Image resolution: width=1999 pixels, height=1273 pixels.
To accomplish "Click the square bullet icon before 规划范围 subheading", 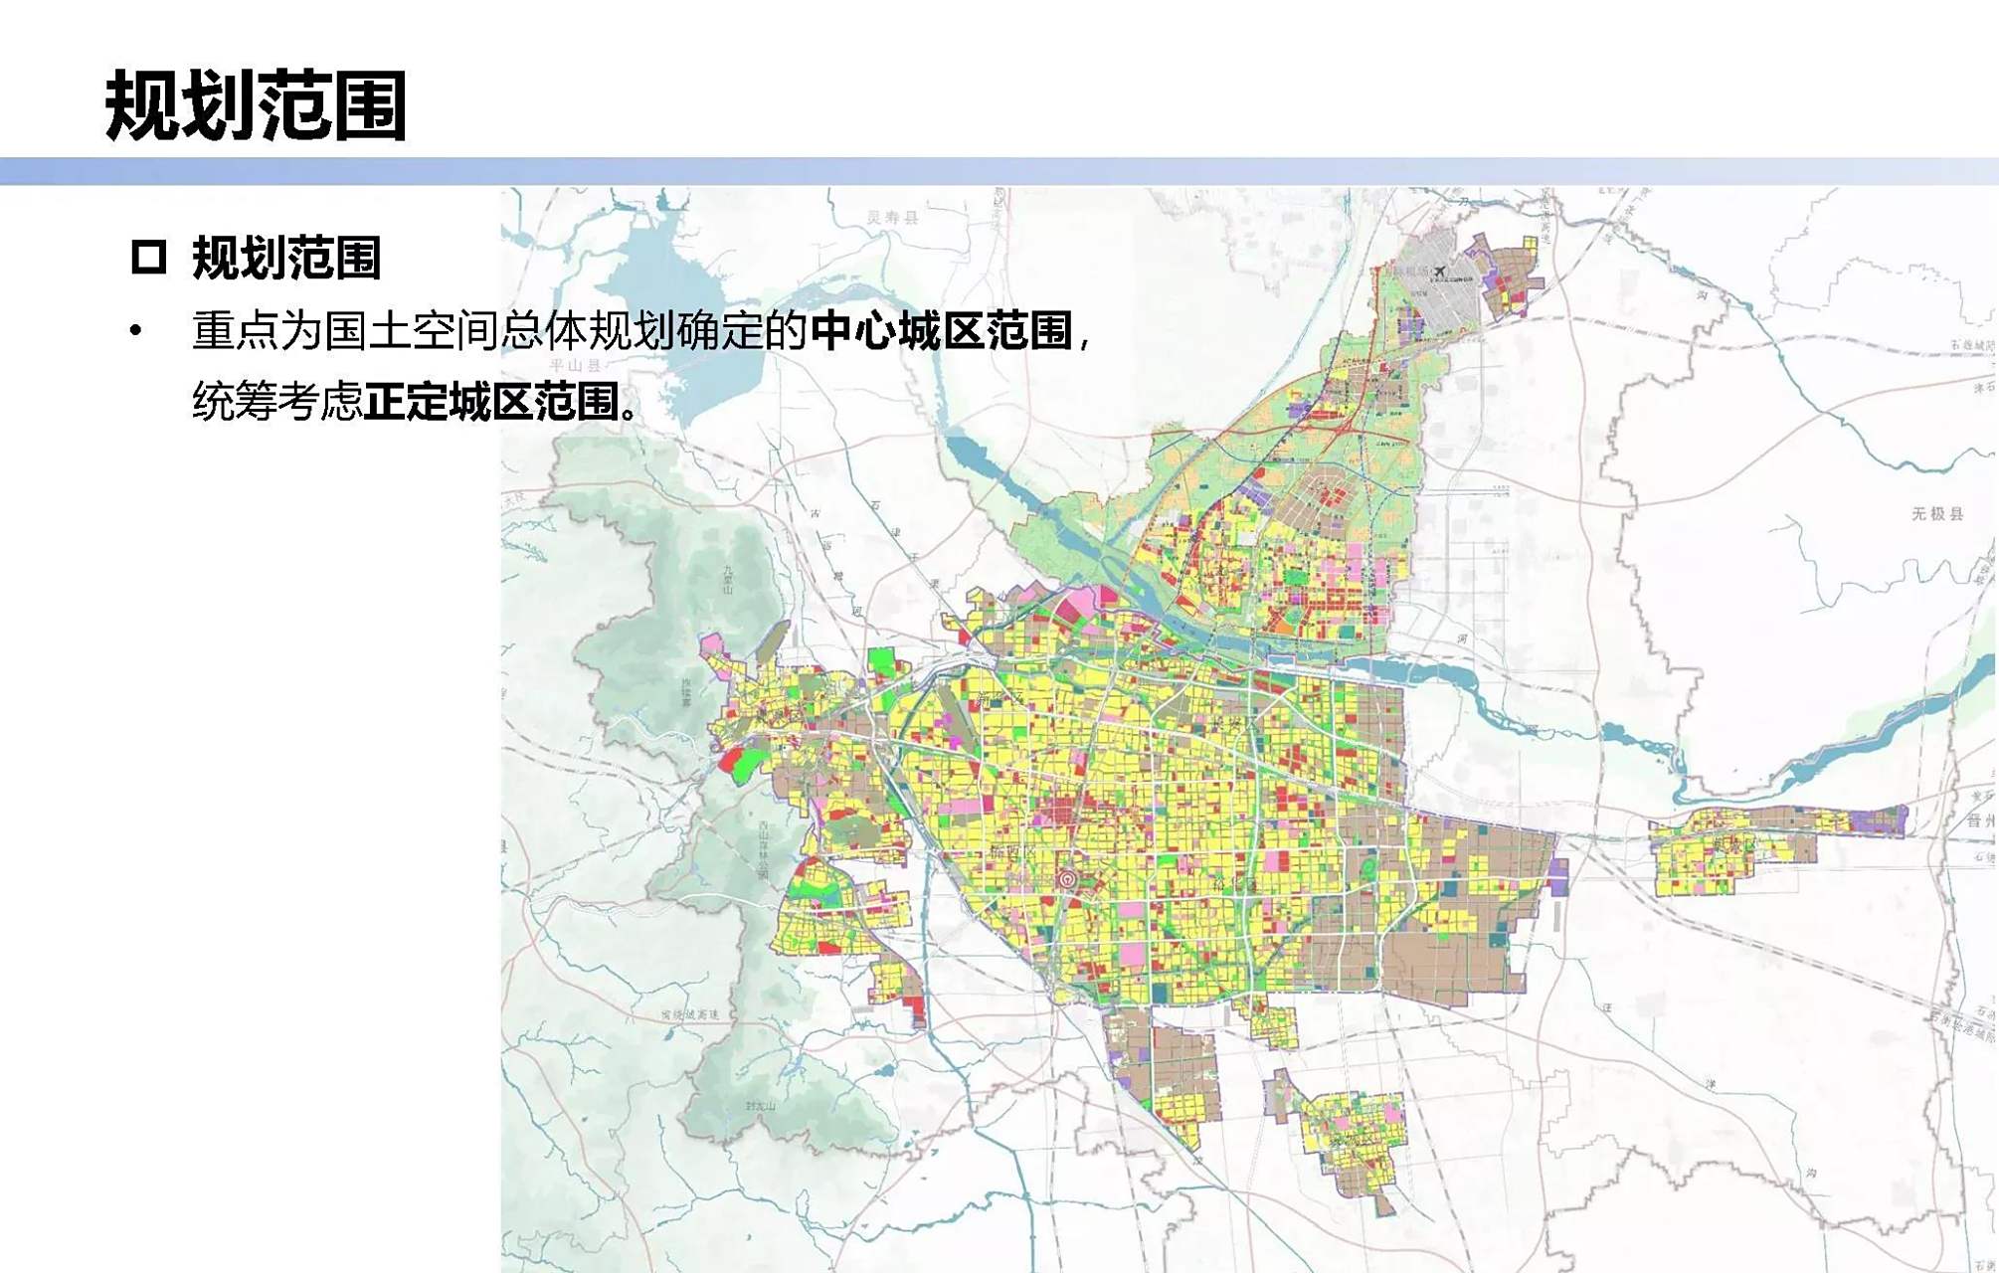I will (x=147, y=257).
